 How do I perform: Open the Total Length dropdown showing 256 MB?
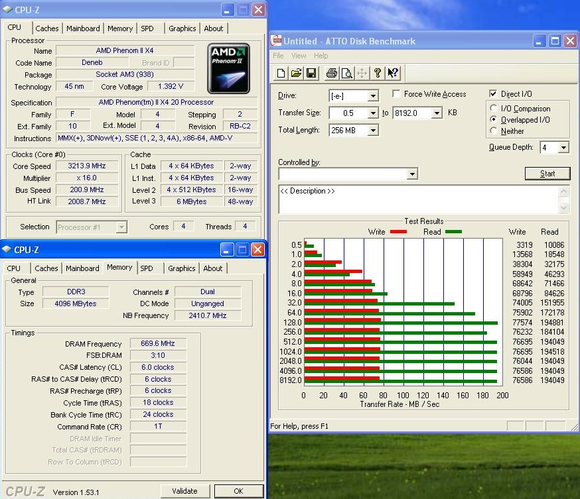pyautogui.click(x=373, y=130)
